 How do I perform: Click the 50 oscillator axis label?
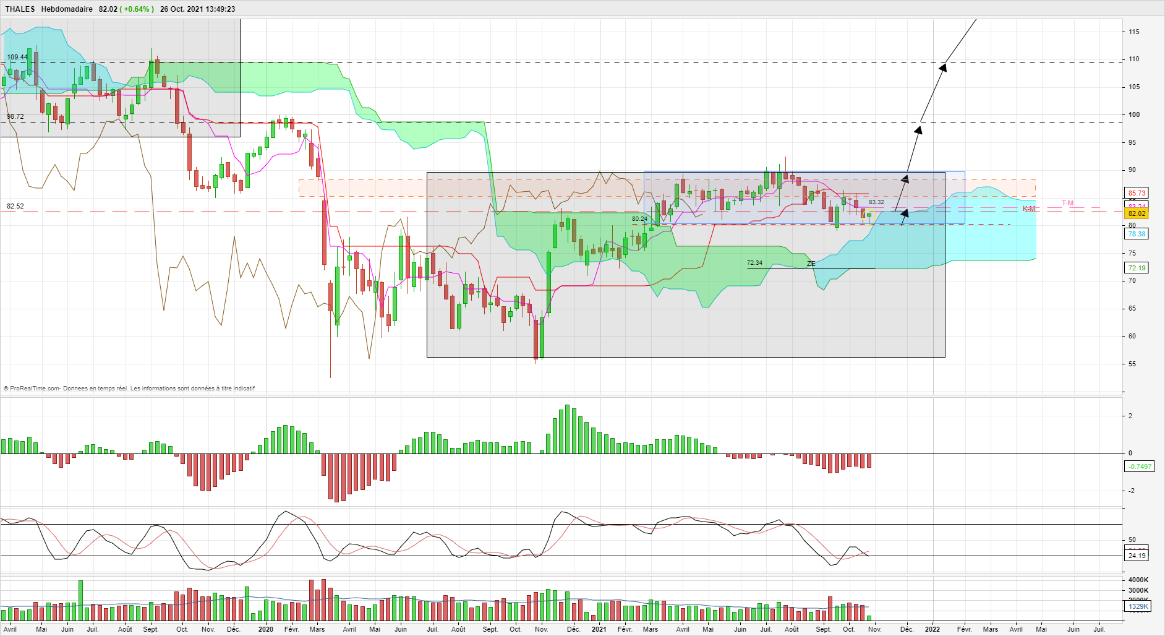pos(1132,539)
